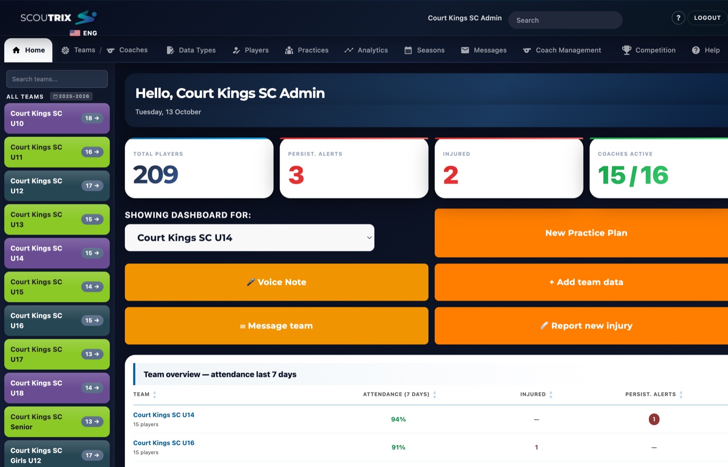Viewport: 728px width, 467px height.
Task: Select Court Kings SC U10 team card
Action: 57,119
